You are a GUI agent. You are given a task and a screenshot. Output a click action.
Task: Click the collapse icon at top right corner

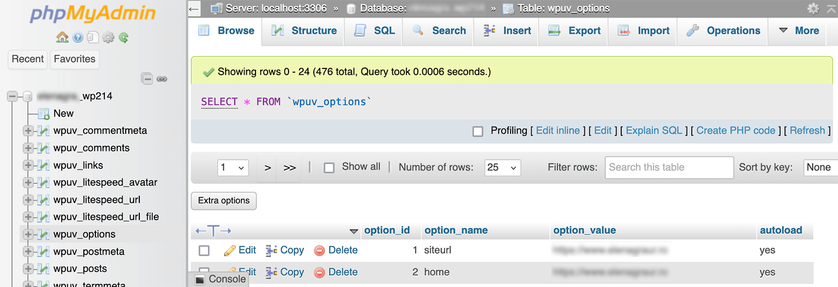click(831, 8)
